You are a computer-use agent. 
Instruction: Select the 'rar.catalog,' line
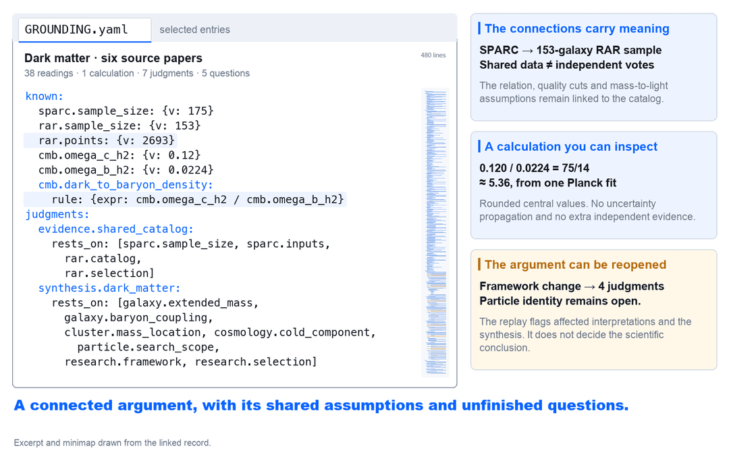click(103, 259)
